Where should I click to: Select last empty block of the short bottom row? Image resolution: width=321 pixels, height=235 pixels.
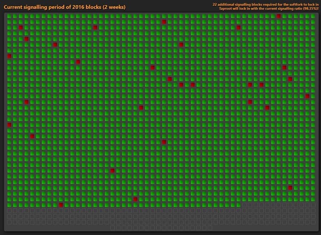click(x=210, y=228)
